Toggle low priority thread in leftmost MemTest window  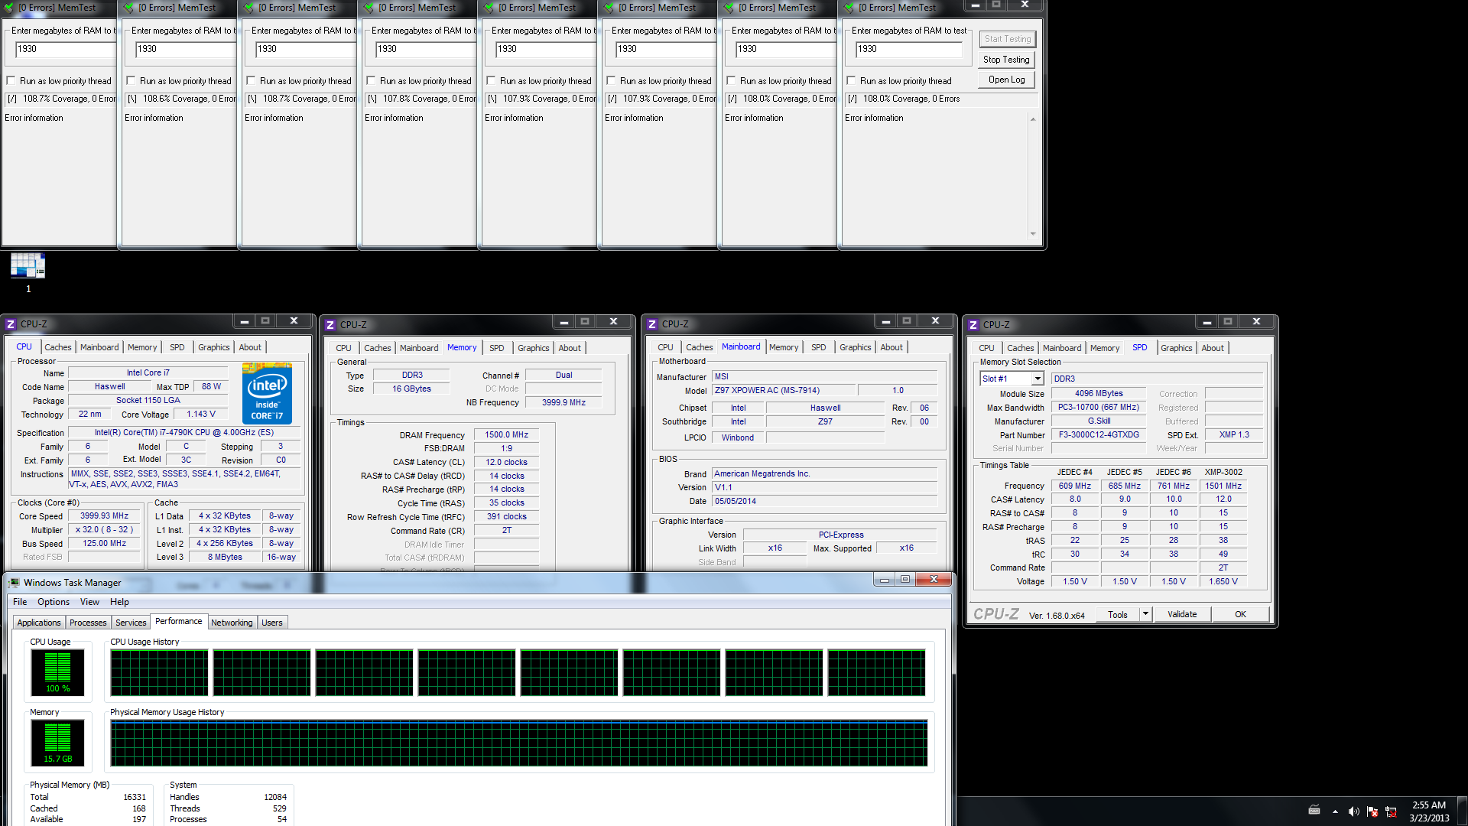(x=11, y=80)
